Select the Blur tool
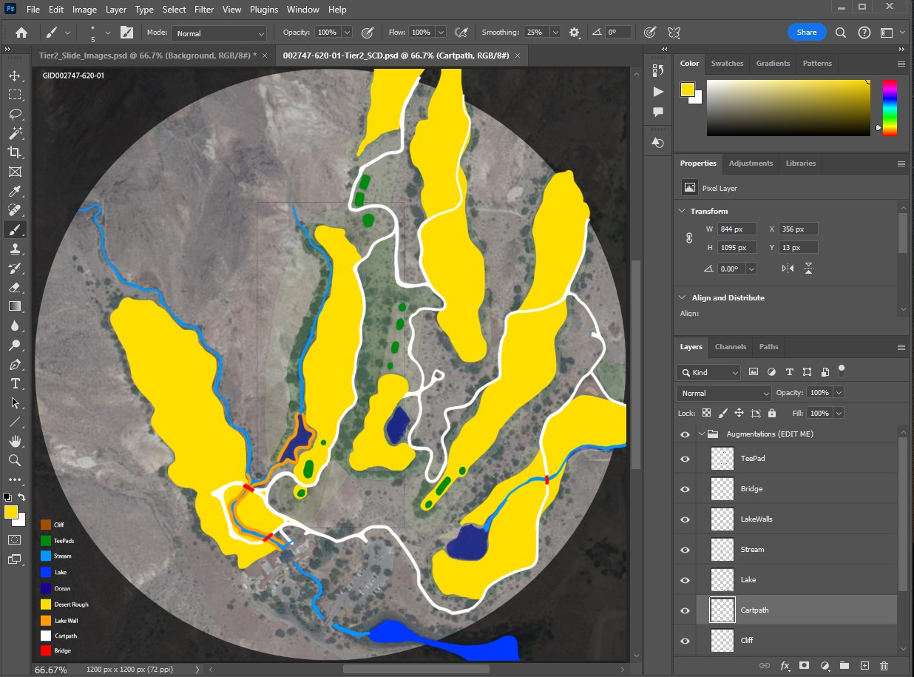This screenshot has height=677, width=914. coord(15,326)
